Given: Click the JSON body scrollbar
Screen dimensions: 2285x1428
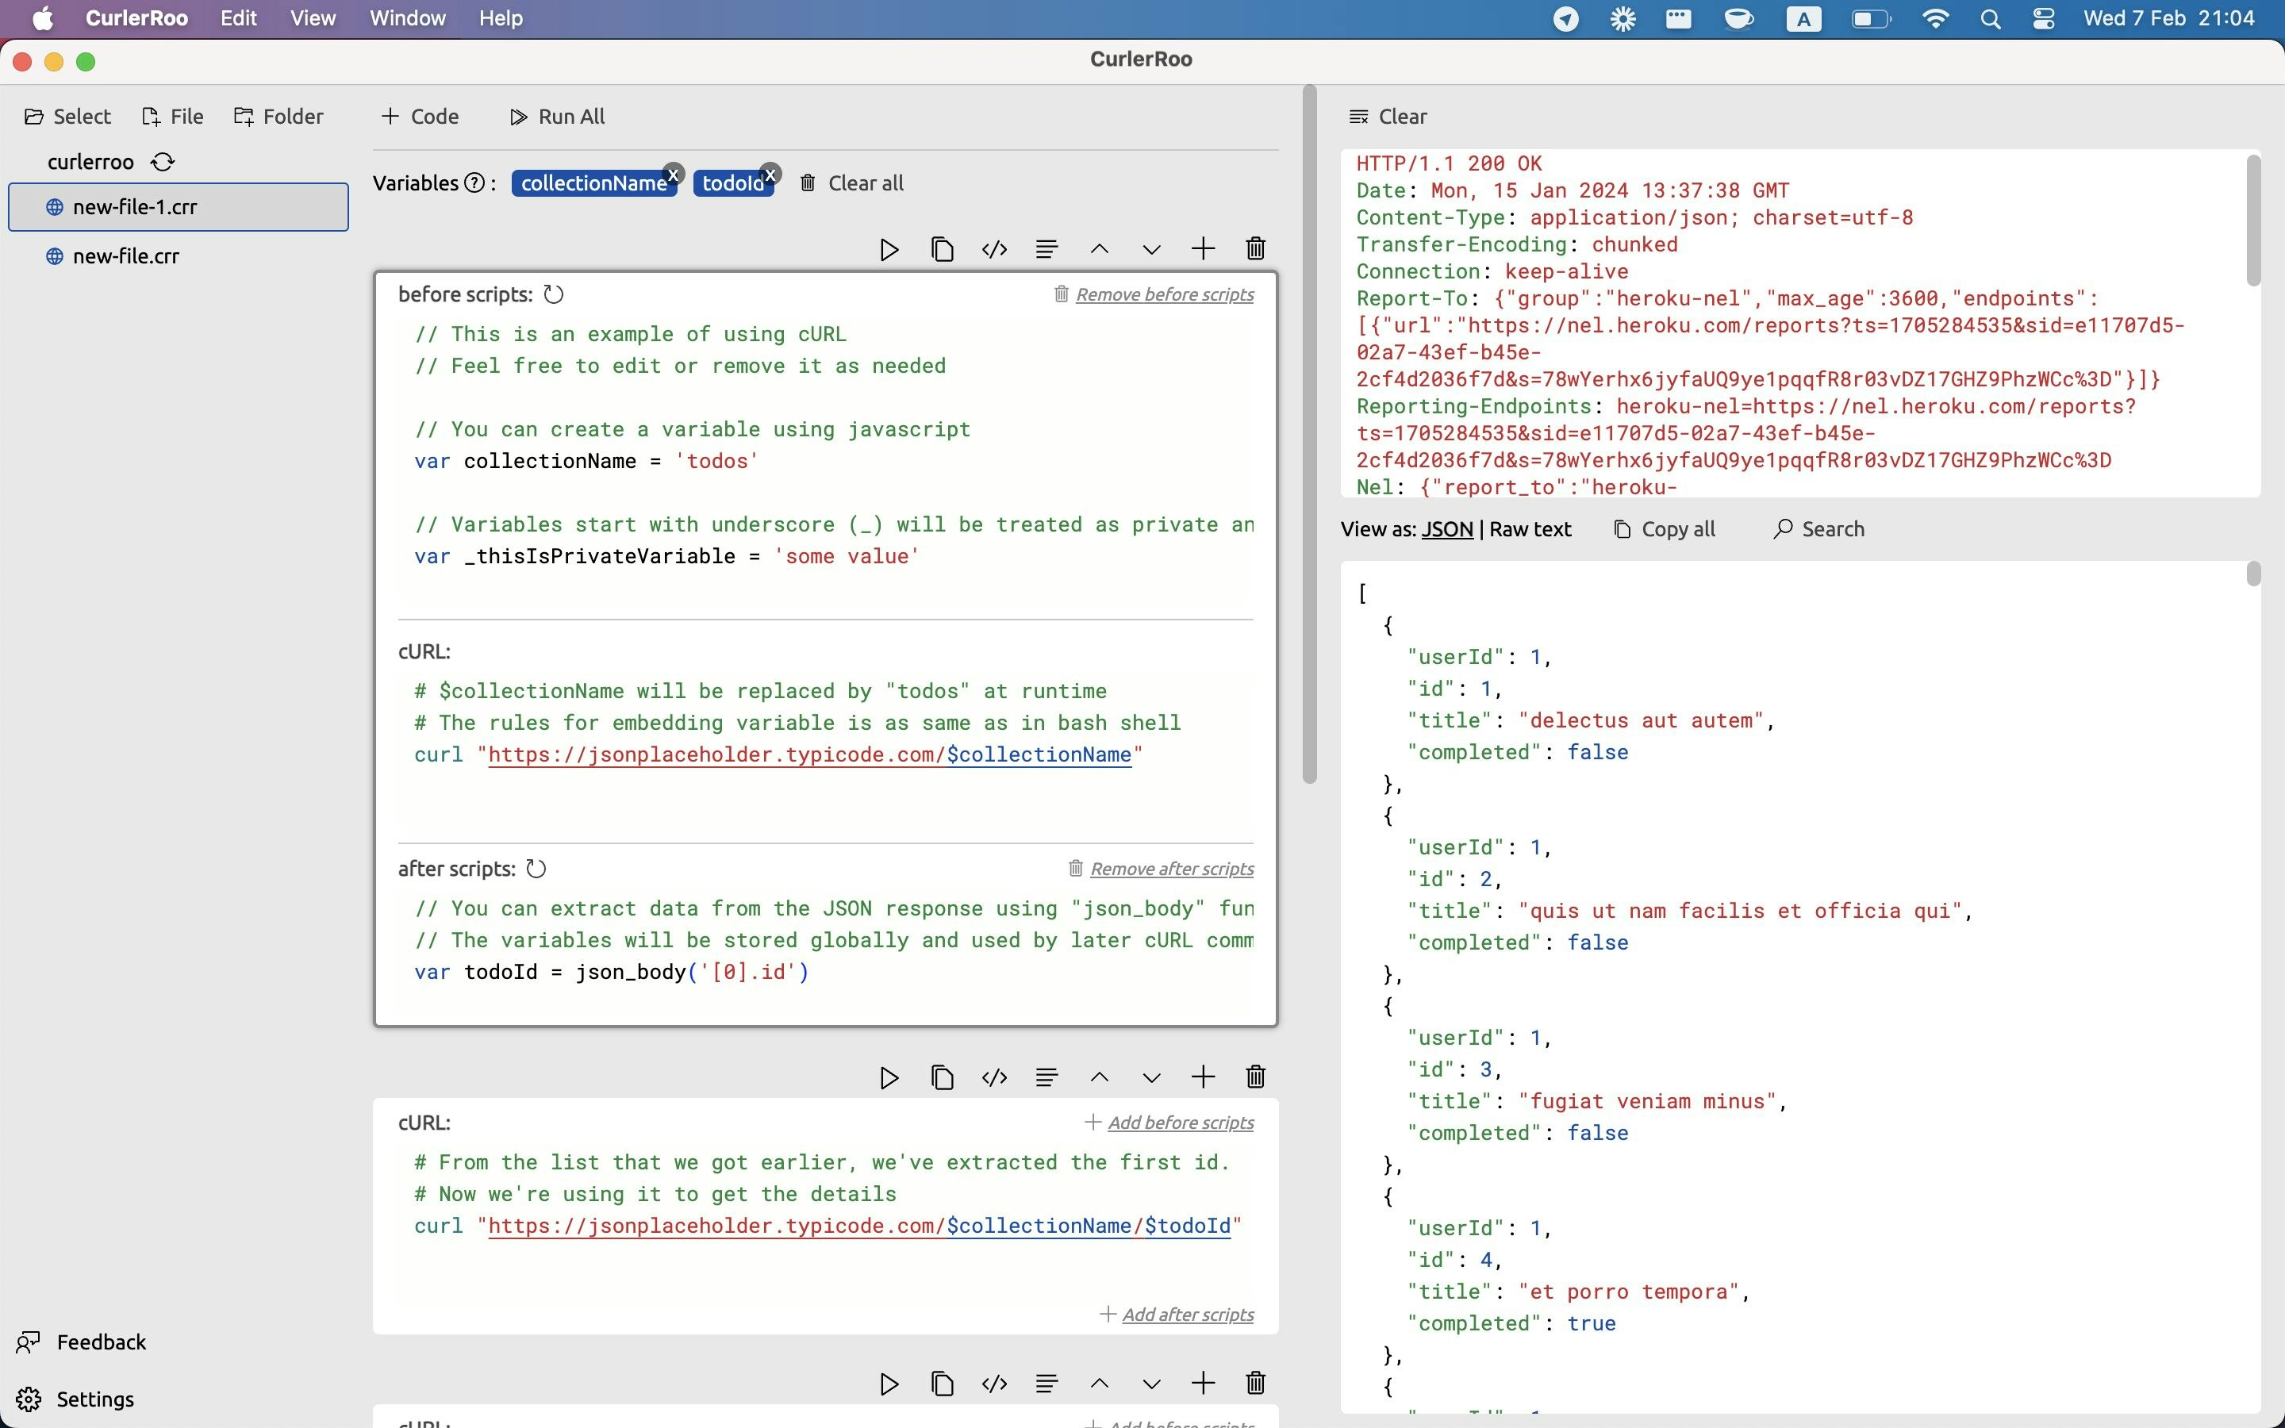Looking at the screenshot, I should point(2253,574).
